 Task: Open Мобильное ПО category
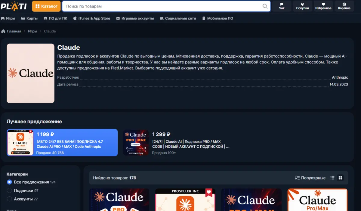pyautogui.click(x=217, y=18)
